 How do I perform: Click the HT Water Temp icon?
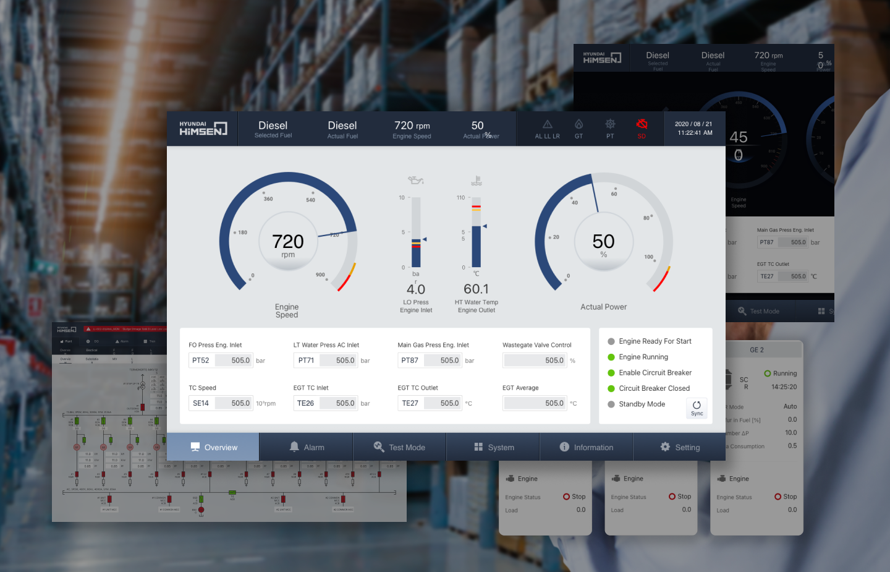(x=476, y=181)
